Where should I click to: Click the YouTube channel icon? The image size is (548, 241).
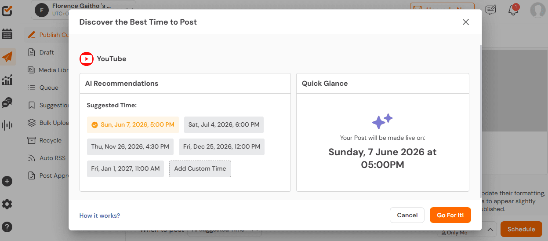coord(87,59)
